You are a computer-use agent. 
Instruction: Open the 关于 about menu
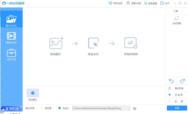[167, 3]
